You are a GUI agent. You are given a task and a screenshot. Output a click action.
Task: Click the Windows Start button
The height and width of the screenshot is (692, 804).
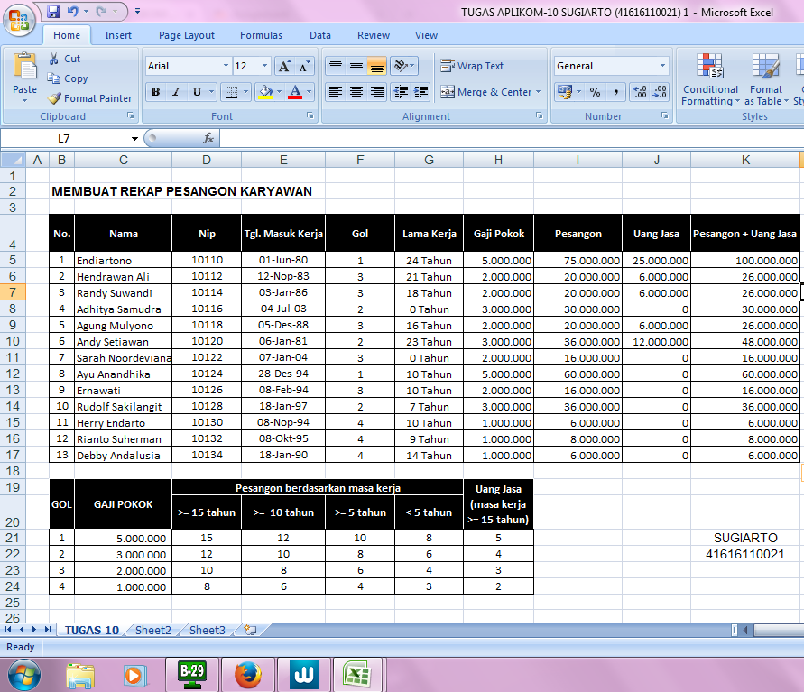[x=24, y=675]
